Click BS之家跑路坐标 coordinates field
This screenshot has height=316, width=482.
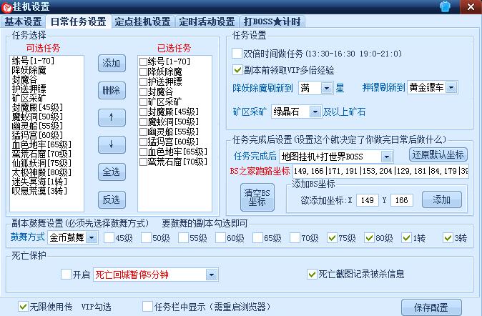pyautogui.click(x=380, y=171)
